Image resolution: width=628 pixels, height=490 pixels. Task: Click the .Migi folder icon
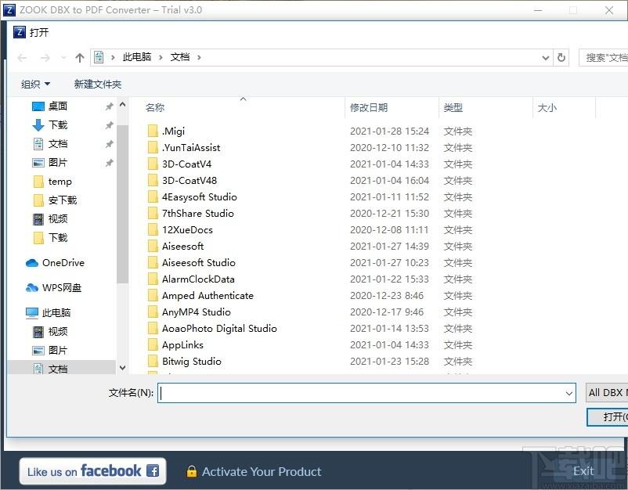[x=153, y=131]
